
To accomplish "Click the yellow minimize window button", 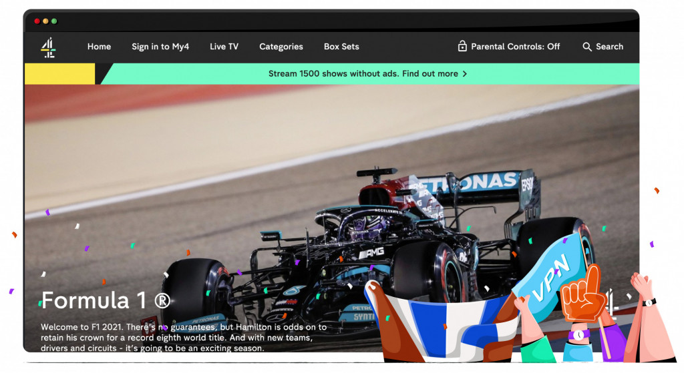I will click(x=45, y=21).
